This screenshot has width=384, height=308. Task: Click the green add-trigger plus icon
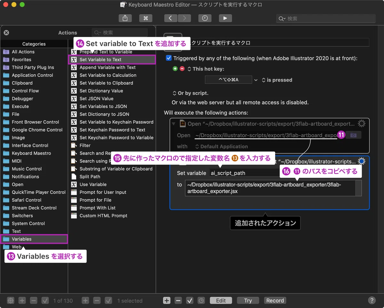[175, 69]
